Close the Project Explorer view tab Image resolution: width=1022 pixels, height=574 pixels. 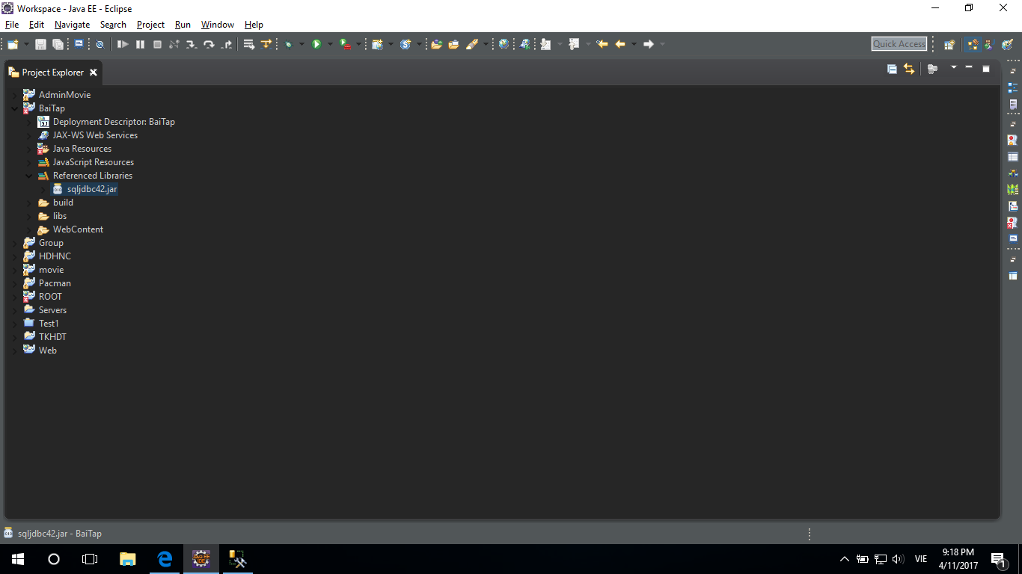[94, 72]
